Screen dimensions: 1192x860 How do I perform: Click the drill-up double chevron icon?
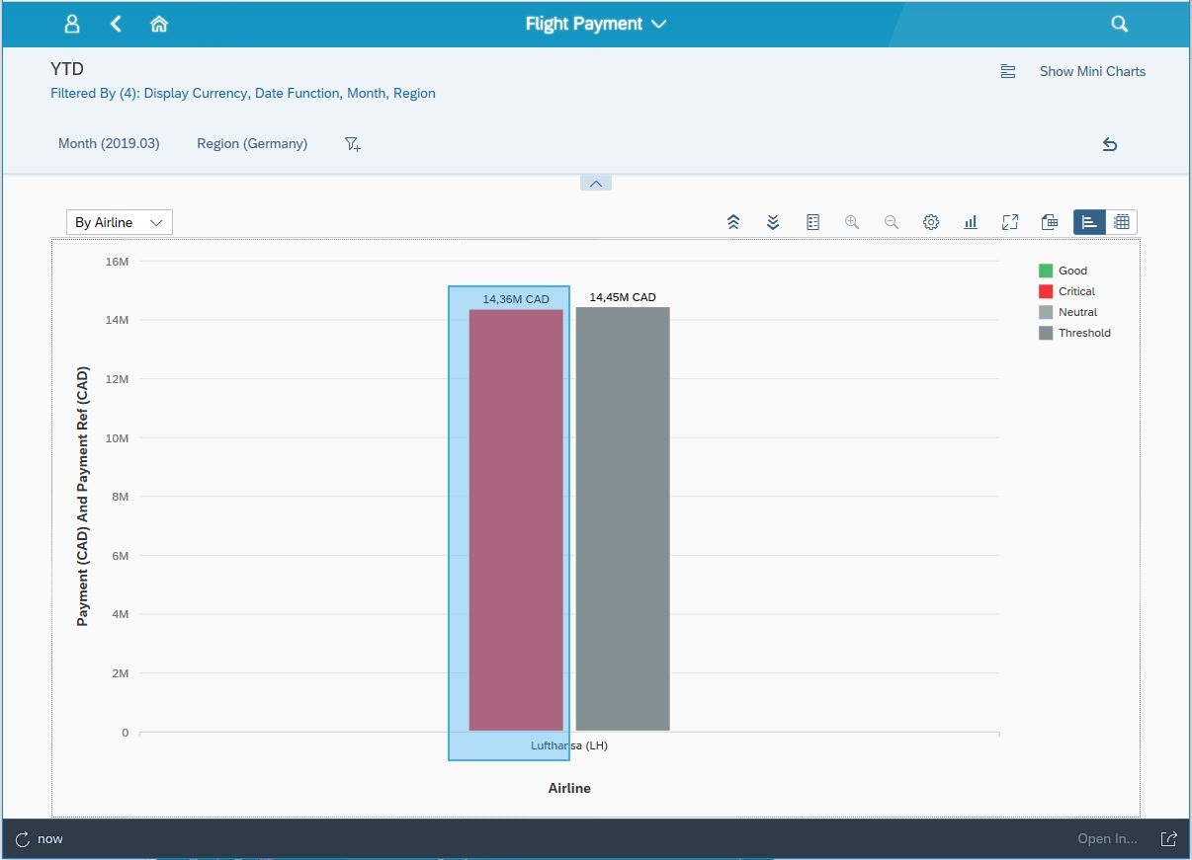733,221
